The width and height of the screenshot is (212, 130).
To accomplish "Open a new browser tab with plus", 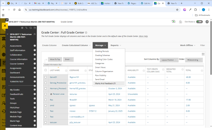I will [181, 3].
